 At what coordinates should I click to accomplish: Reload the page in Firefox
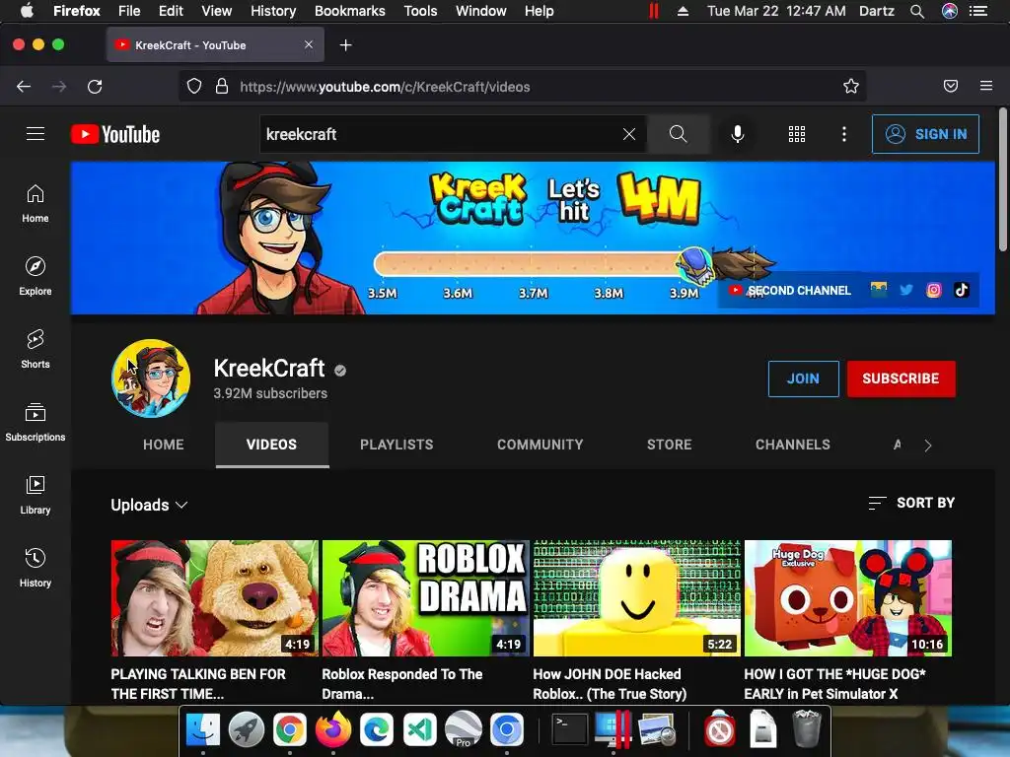95,87
